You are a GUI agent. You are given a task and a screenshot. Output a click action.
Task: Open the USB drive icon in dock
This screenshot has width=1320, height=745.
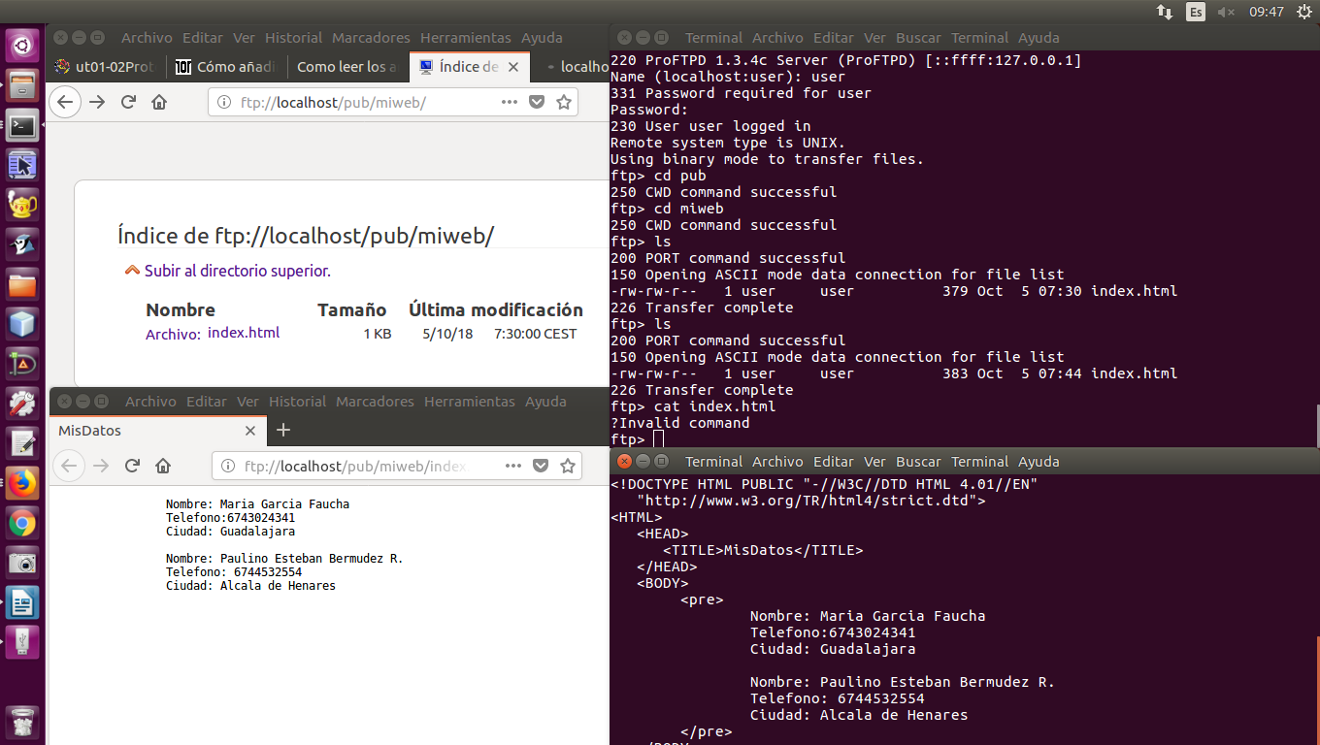pos(22,641)
